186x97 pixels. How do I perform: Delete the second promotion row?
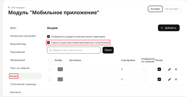click(x=176, y=79)
